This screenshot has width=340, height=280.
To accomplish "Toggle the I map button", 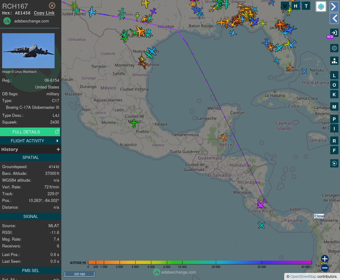I will [x=334, y=128].
